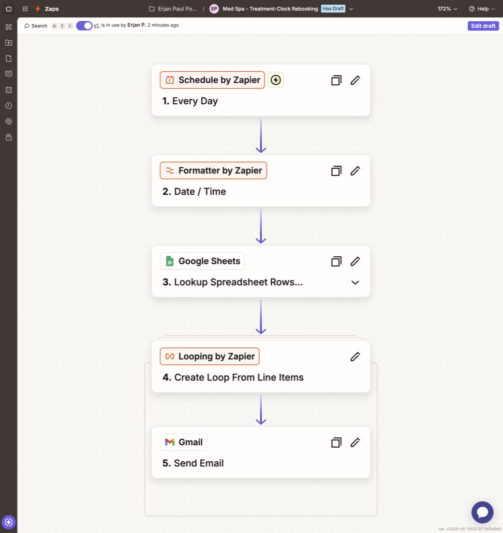
Task: Toggle the Zap on/off switch
Action: (84, 26)
